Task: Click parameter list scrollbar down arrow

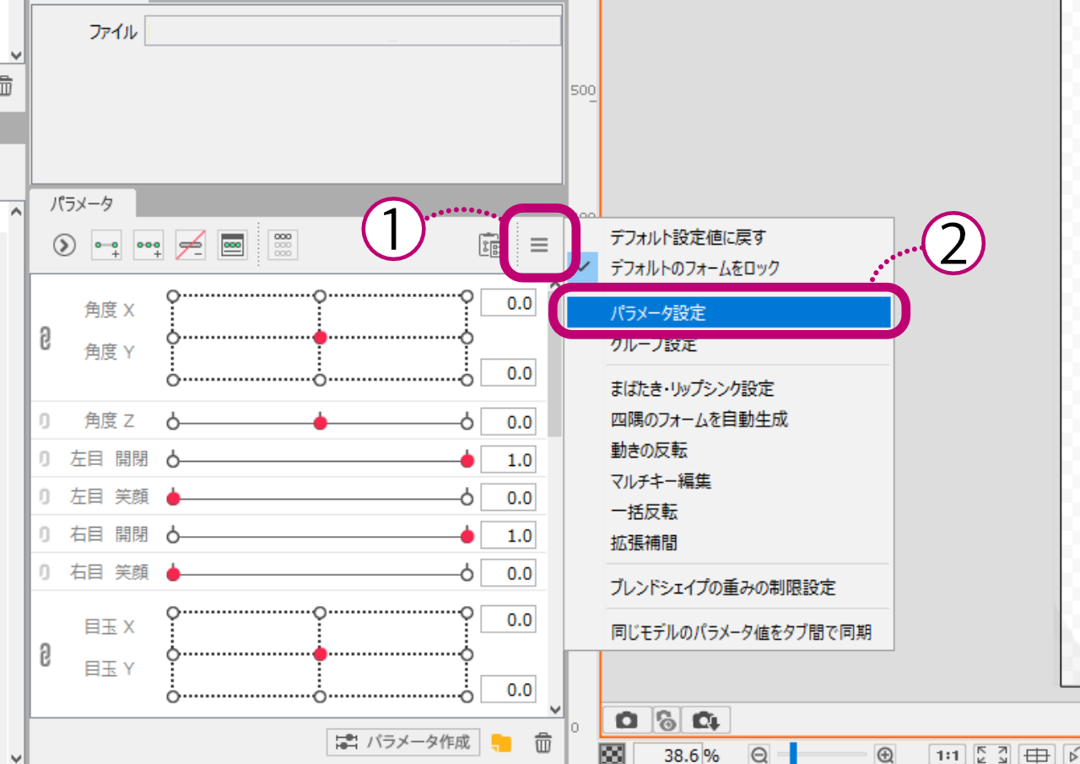Action: 554,710
